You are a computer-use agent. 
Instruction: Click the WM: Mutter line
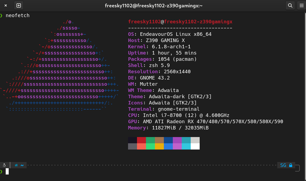coord(143,84)
